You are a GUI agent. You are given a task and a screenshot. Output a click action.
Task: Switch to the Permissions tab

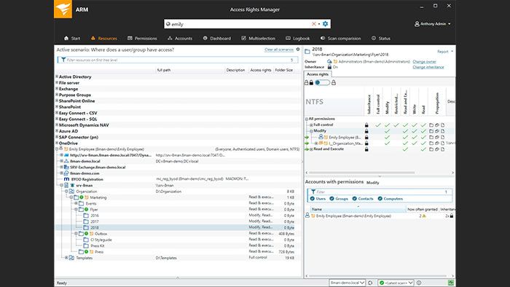pyautogui.click(x=142, y=39)
